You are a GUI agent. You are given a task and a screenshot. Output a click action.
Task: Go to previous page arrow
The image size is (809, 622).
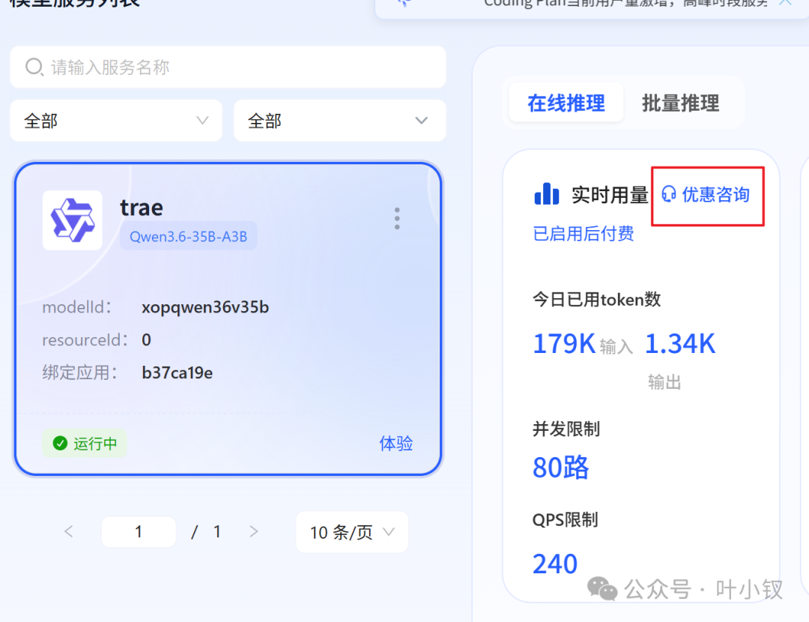(x=69, y=531)
